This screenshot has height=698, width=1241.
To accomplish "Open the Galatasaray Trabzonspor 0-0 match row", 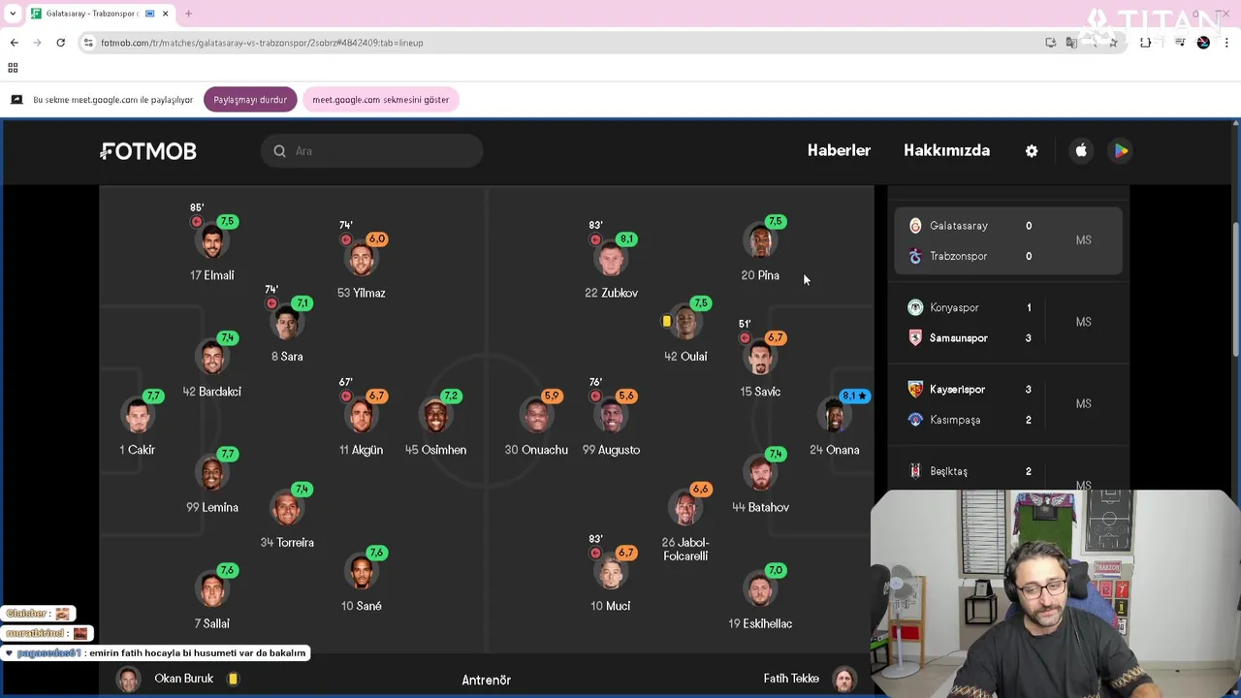I will pyautogui.click(x=1008, y=240).
